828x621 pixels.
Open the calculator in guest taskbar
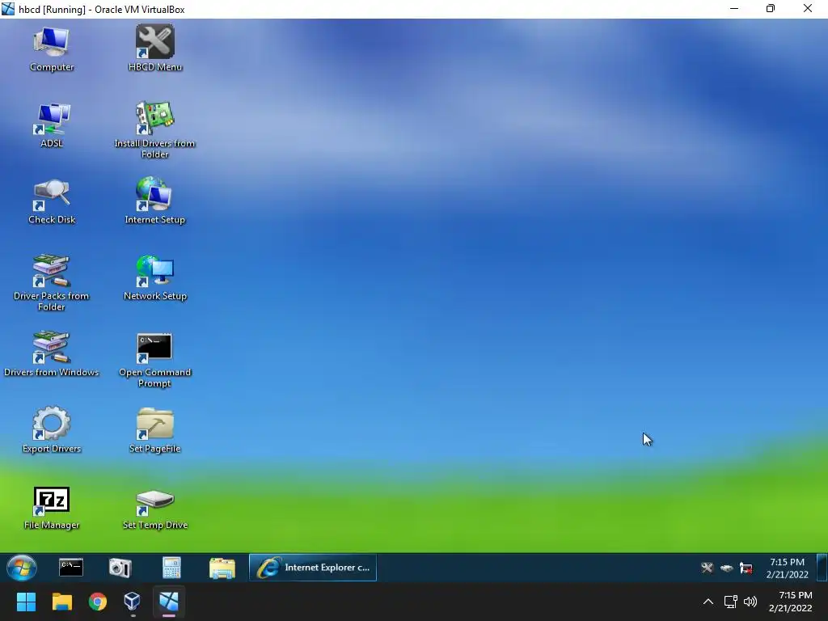point(171,568)
